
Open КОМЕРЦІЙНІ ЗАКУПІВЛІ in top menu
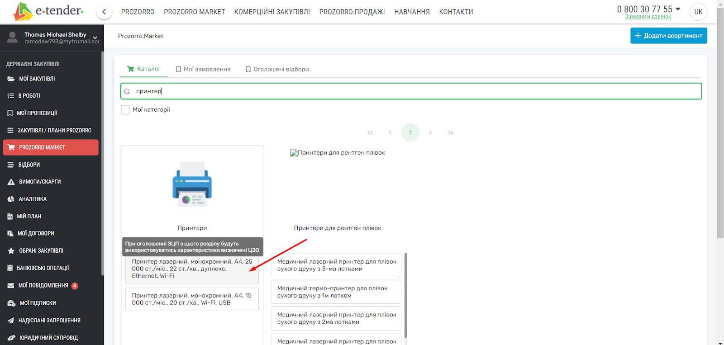coord(272,12)
